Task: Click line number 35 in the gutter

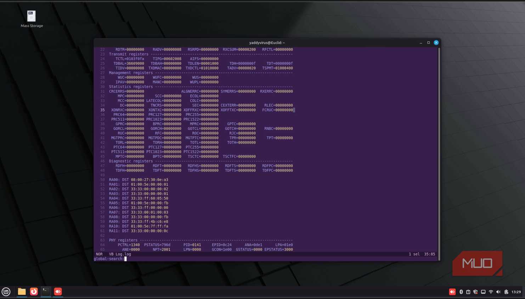Action: pos(102,110)
